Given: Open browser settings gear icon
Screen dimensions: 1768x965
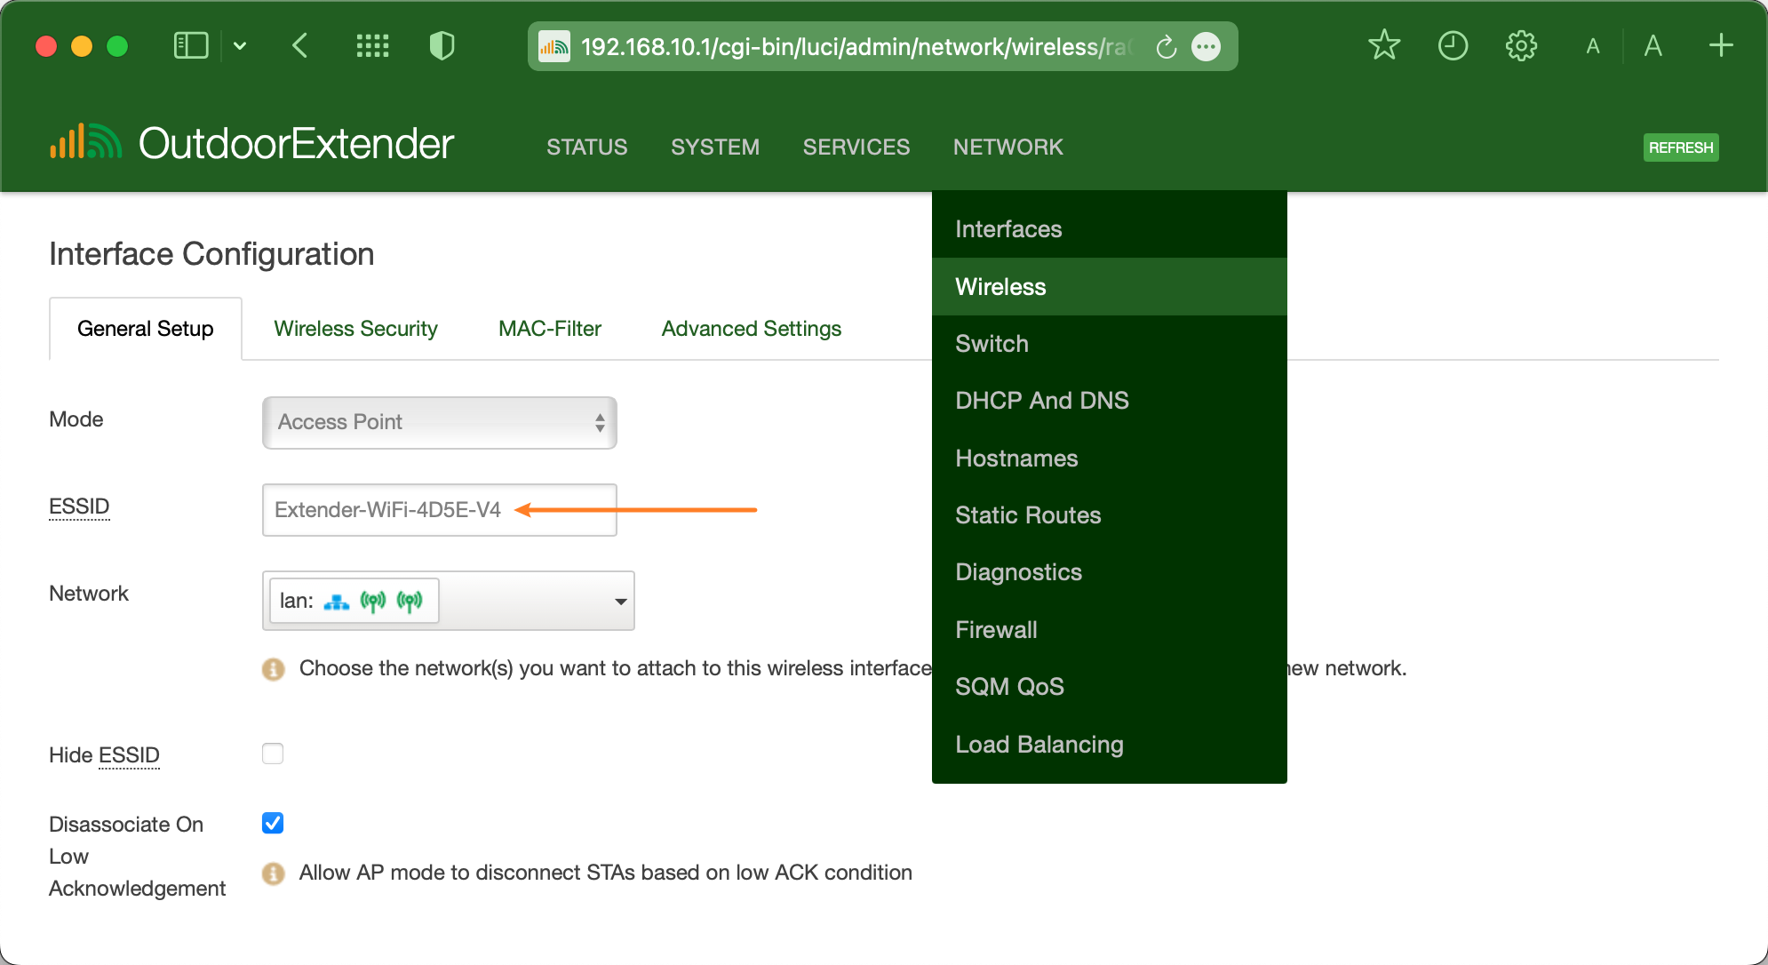Looking at the screenshot, I should click(x=1521, y=45).
